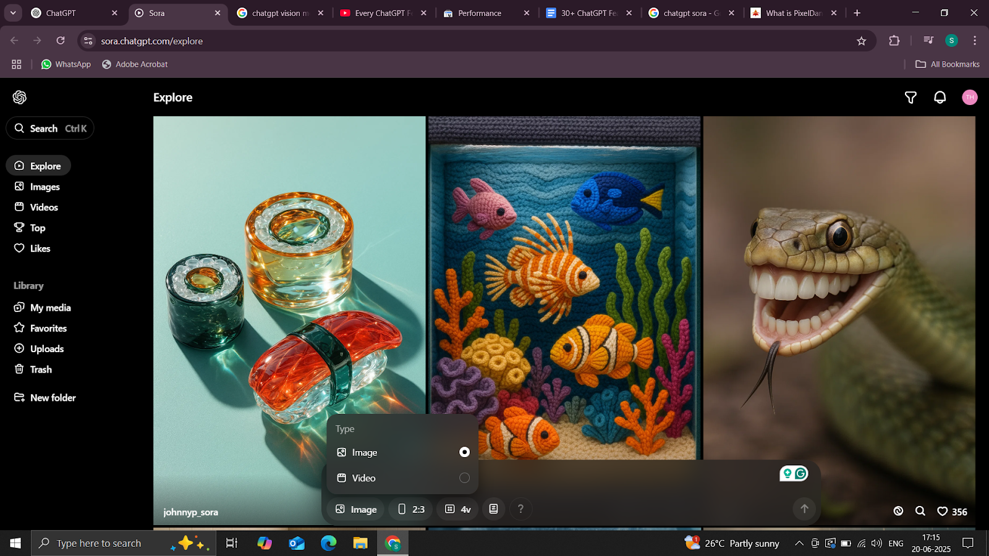
Task: Open the pink profile avatar
Action: (969, 98)
